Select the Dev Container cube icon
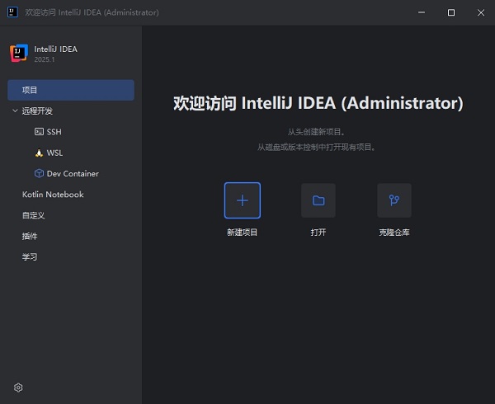 39,174
